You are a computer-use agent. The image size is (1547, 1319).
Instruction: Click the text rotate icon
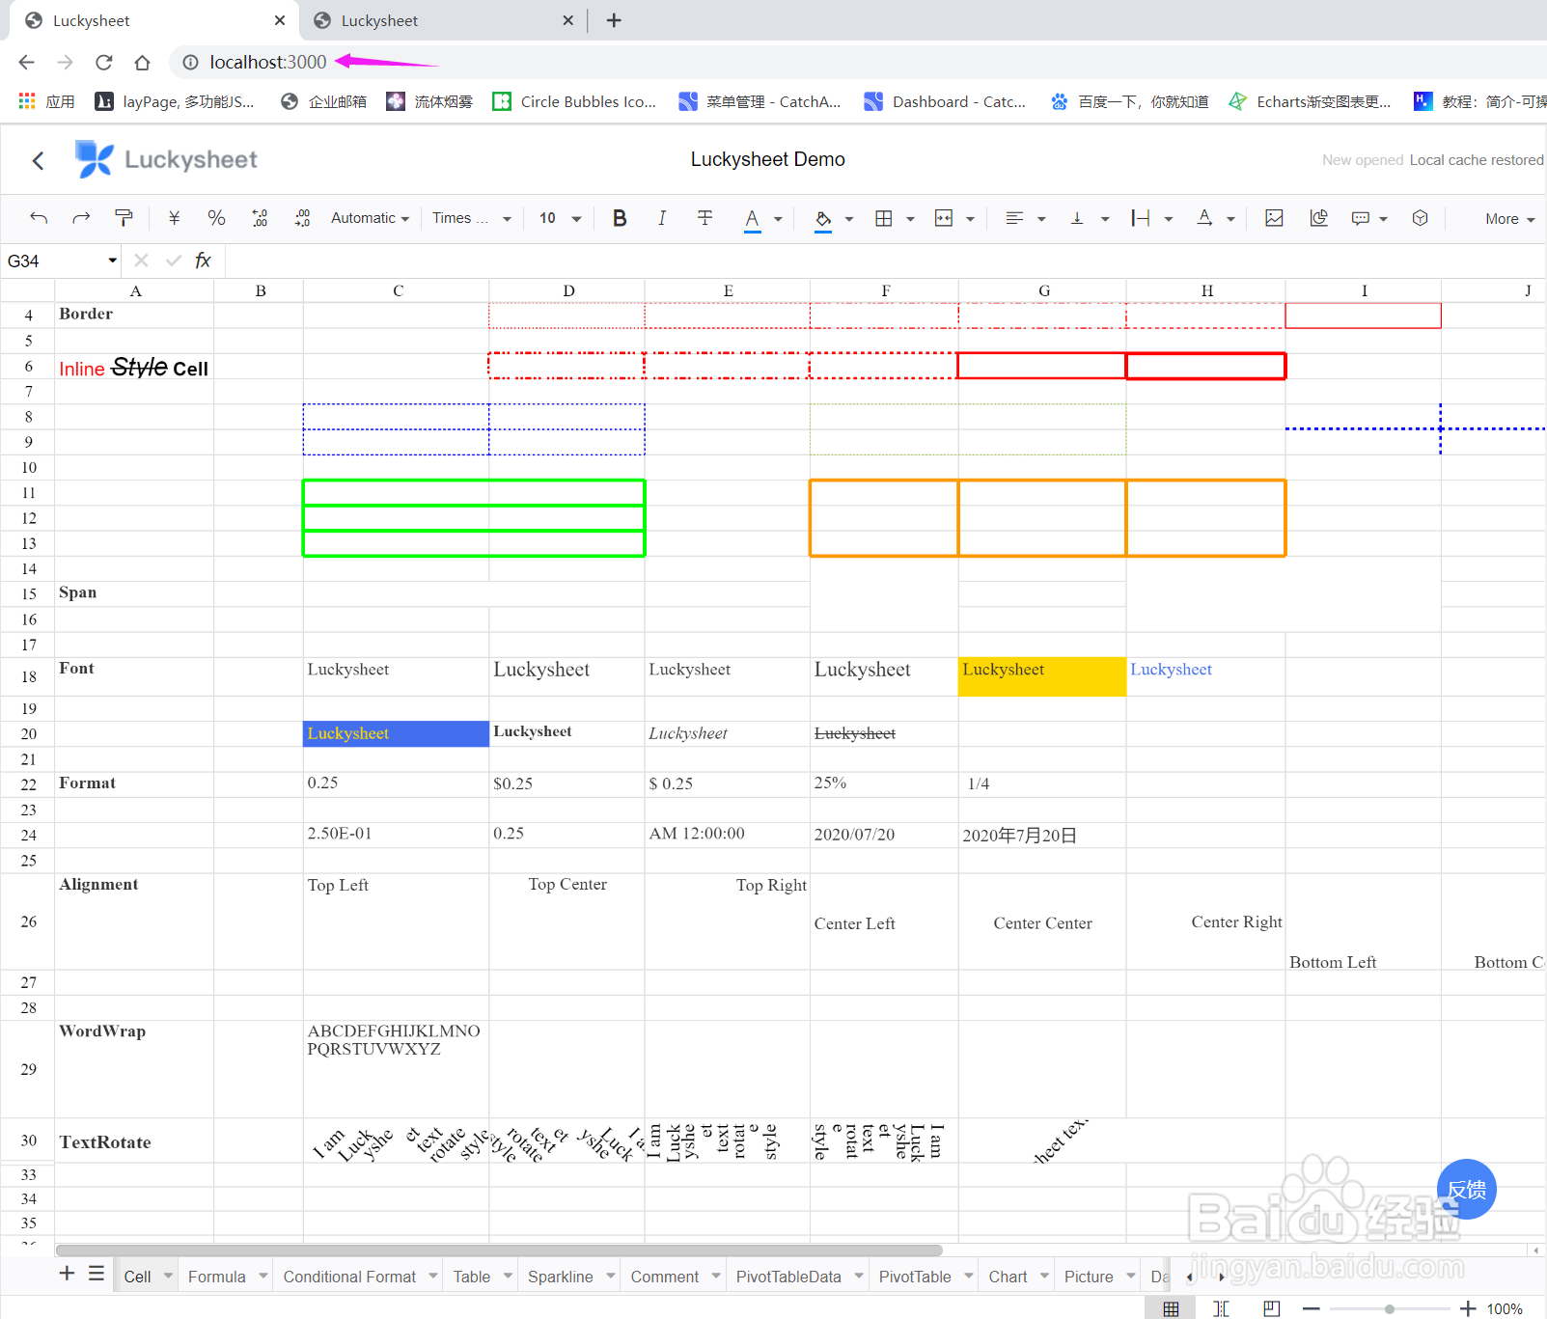pyautogui.click(x=1204, y=218)
